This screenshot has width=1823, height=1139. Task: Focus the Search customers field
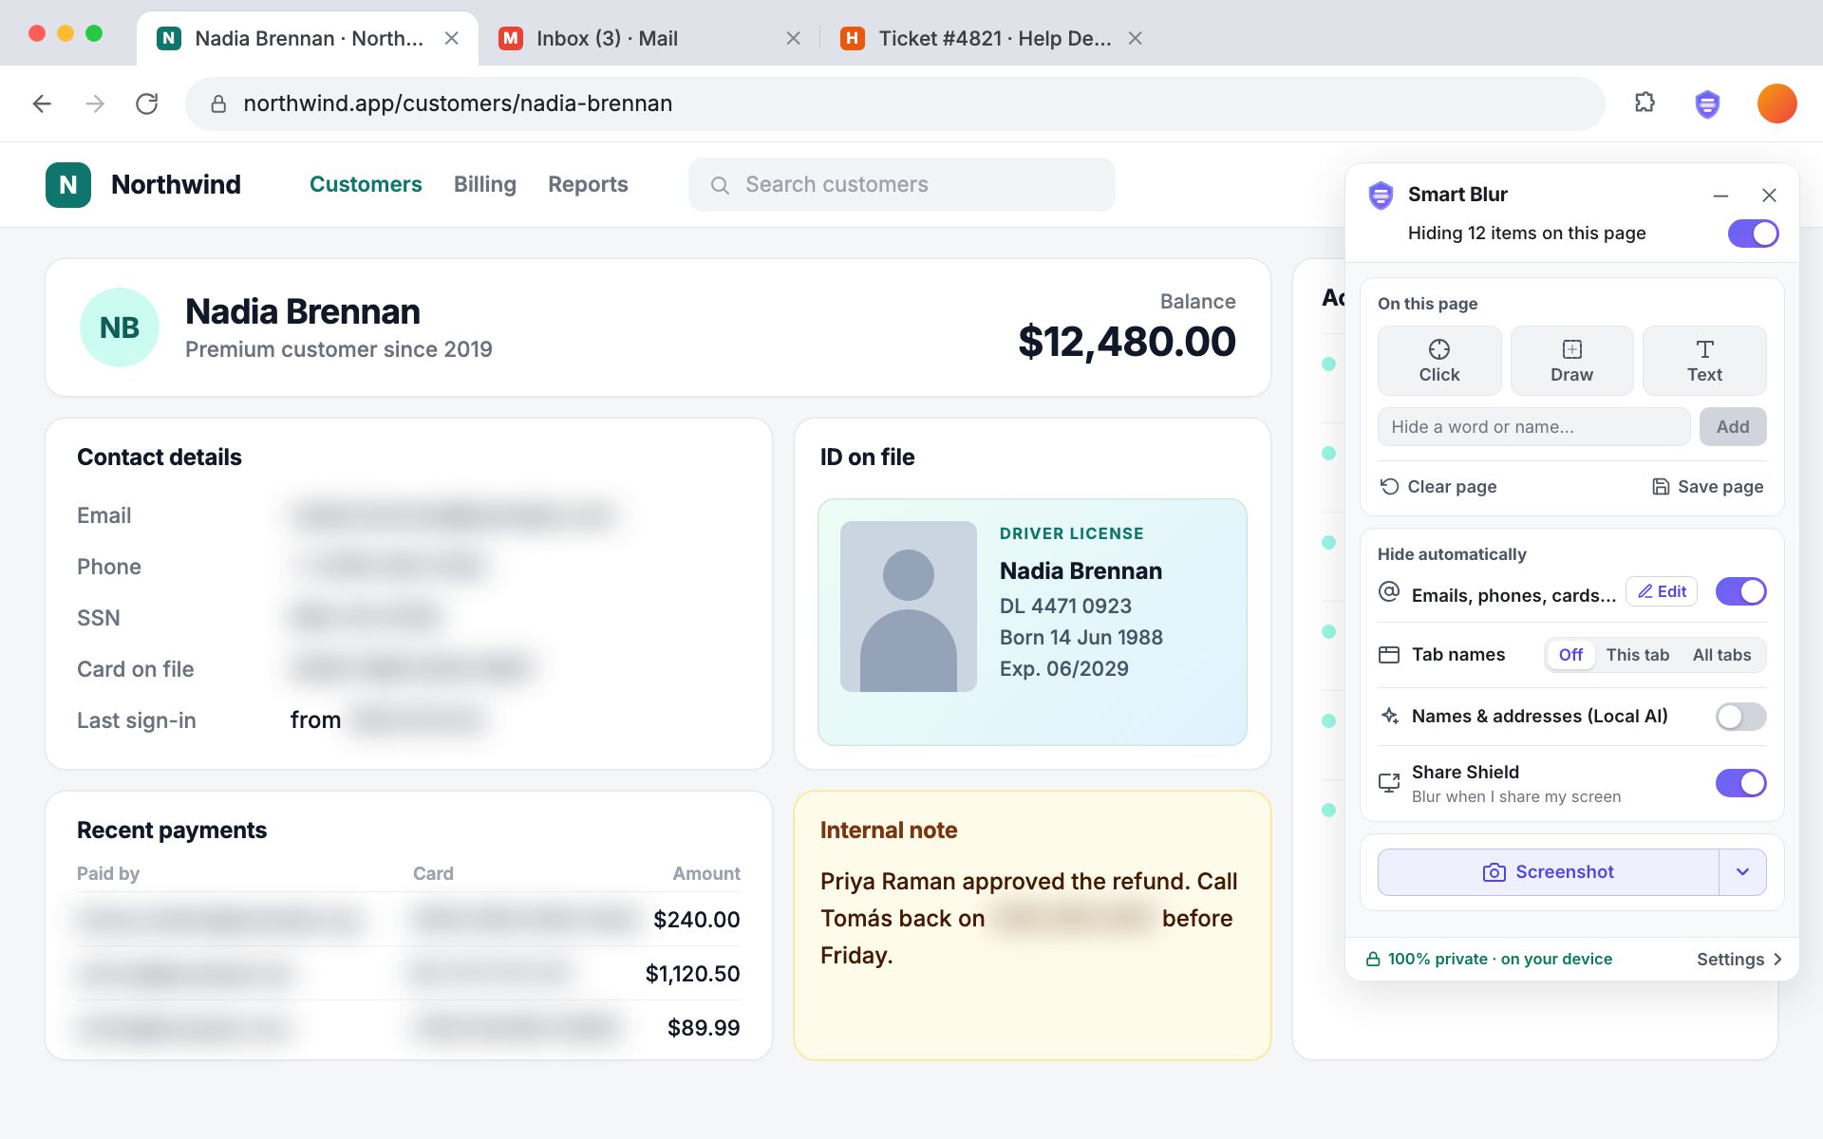pos(901,184)
